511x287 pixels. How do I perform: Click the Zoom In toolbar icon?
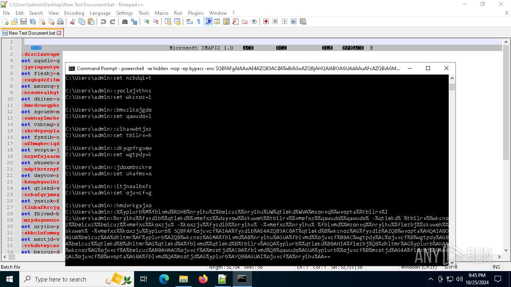(x=147, y=22)
